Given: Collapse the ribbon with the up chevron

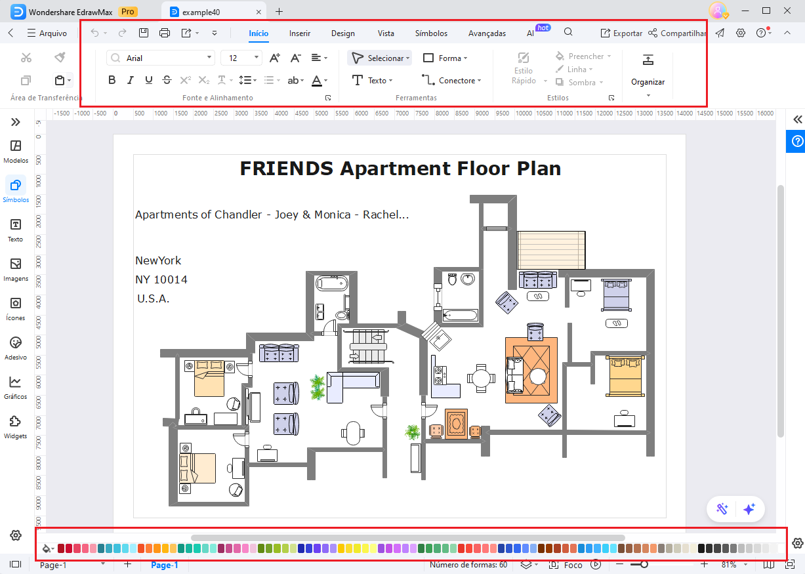Looking at the screenshot, I should (787, 33).
